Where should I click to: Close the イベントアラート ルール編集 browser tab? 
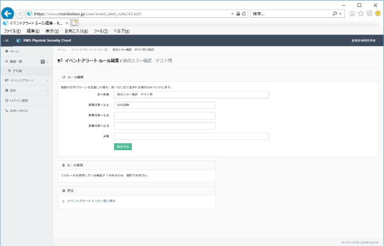tap(67, 23)
